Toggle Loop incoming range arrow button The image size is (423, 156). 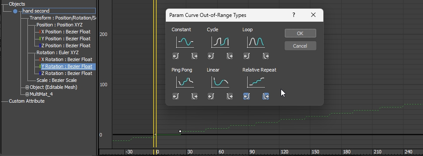tap(246, 56)
